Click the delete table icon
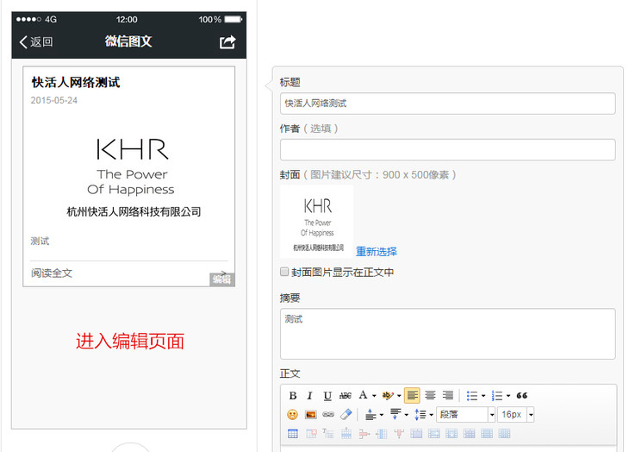The height and width of the screenshot is (452, 629). coord(311,434)
